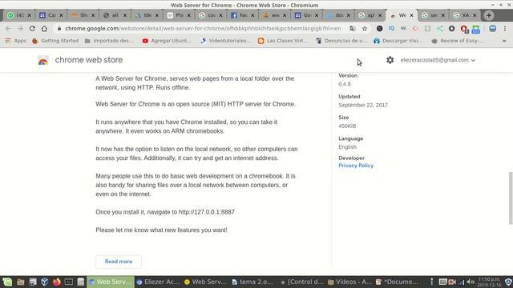Go back to the previous page
The width and height of the screenshot is (513, 288).
8,29
